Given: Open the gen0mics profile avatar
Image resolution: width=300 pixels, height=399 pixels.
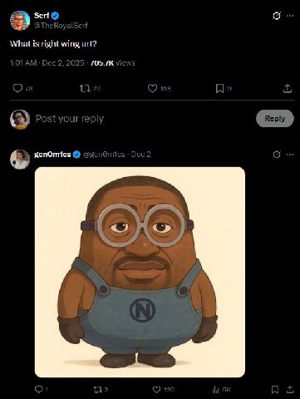Looking at the screenshot, I should tap(20, 159).
